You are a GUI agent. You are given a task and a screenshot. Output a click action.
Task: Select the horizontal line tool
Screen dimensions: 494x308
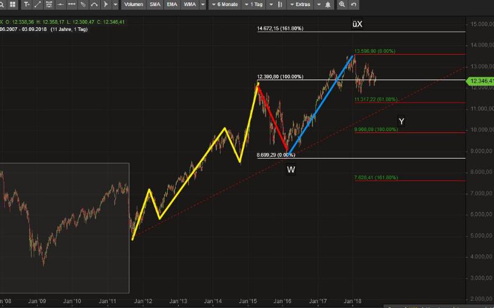60,4
